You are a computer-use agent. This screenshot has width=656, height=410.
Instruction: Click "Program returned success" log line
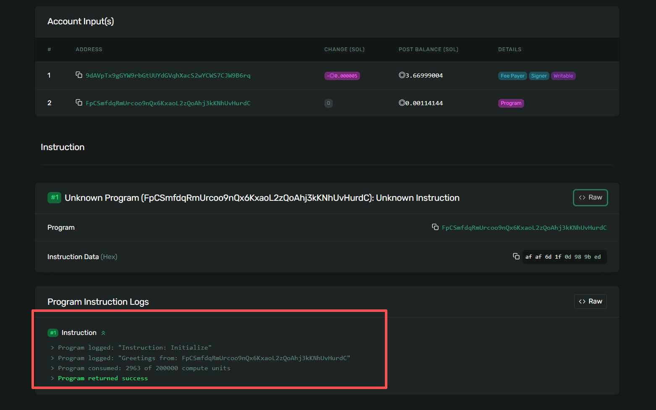click(103, 378)
